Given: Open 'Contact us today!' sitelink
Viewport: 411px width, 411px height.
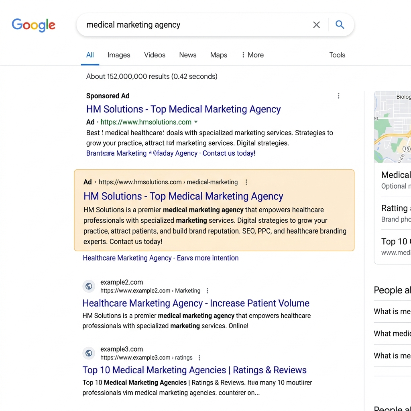Looking at the screenshot, I should pos(229,153).
